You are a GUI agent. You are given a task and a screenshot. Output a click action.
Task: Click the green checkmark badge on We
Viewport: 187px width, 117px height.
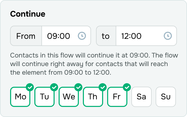(78, 87)
